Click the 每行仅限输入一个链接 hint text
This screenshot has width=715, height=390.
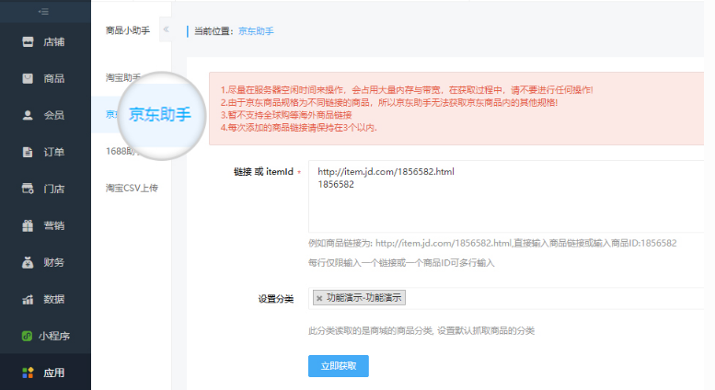401,263
